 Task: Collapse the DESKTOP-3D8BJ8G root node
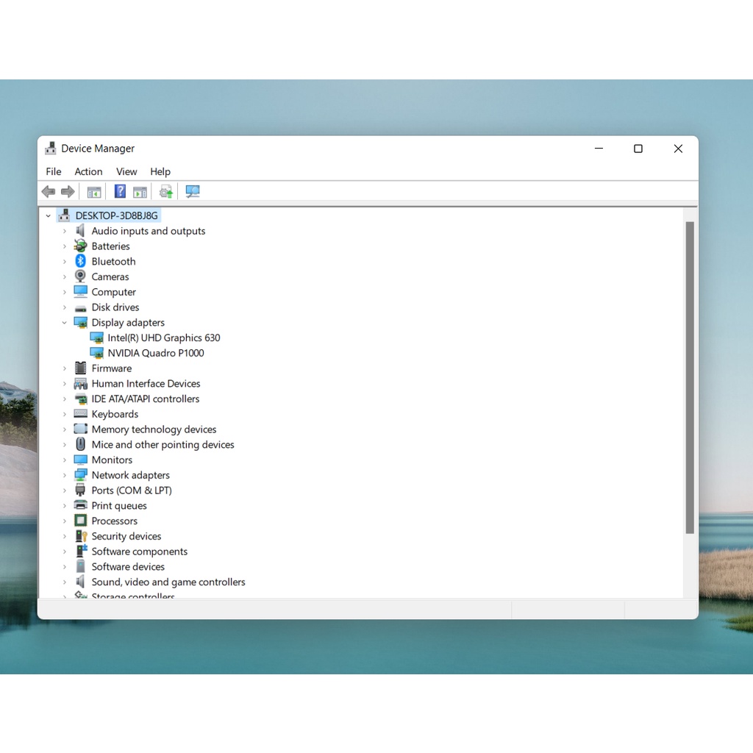coord(49,216)
